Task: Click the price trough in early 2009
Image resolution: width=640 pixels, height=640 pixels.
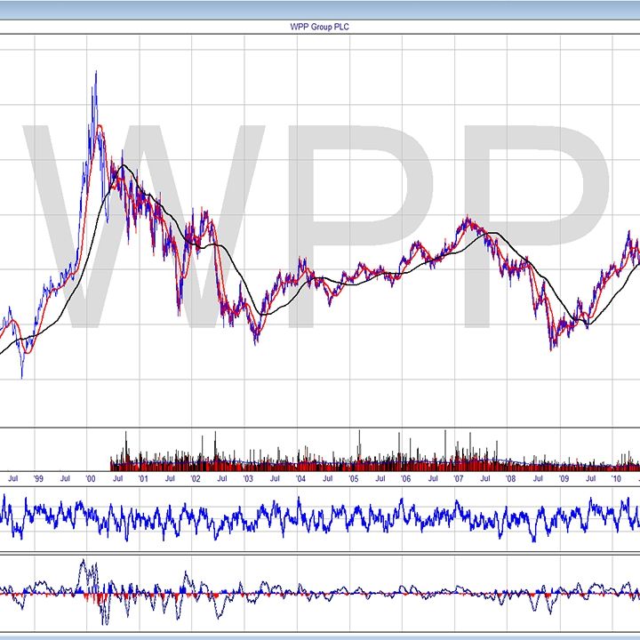Action: tap(551, 349)
